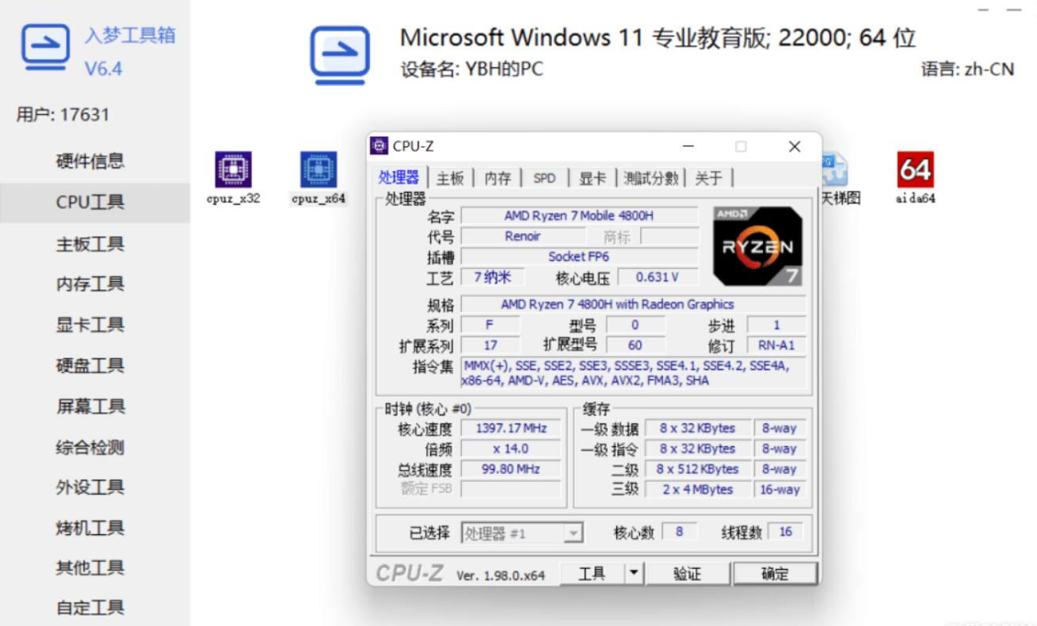Screen dimensions: 1037x626
Task: Click the 用户: 17631 label
Action: [x=63, y=115]
